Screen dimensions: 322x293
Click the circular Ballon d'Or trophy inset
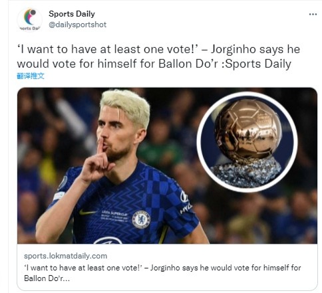pos(247,142)
